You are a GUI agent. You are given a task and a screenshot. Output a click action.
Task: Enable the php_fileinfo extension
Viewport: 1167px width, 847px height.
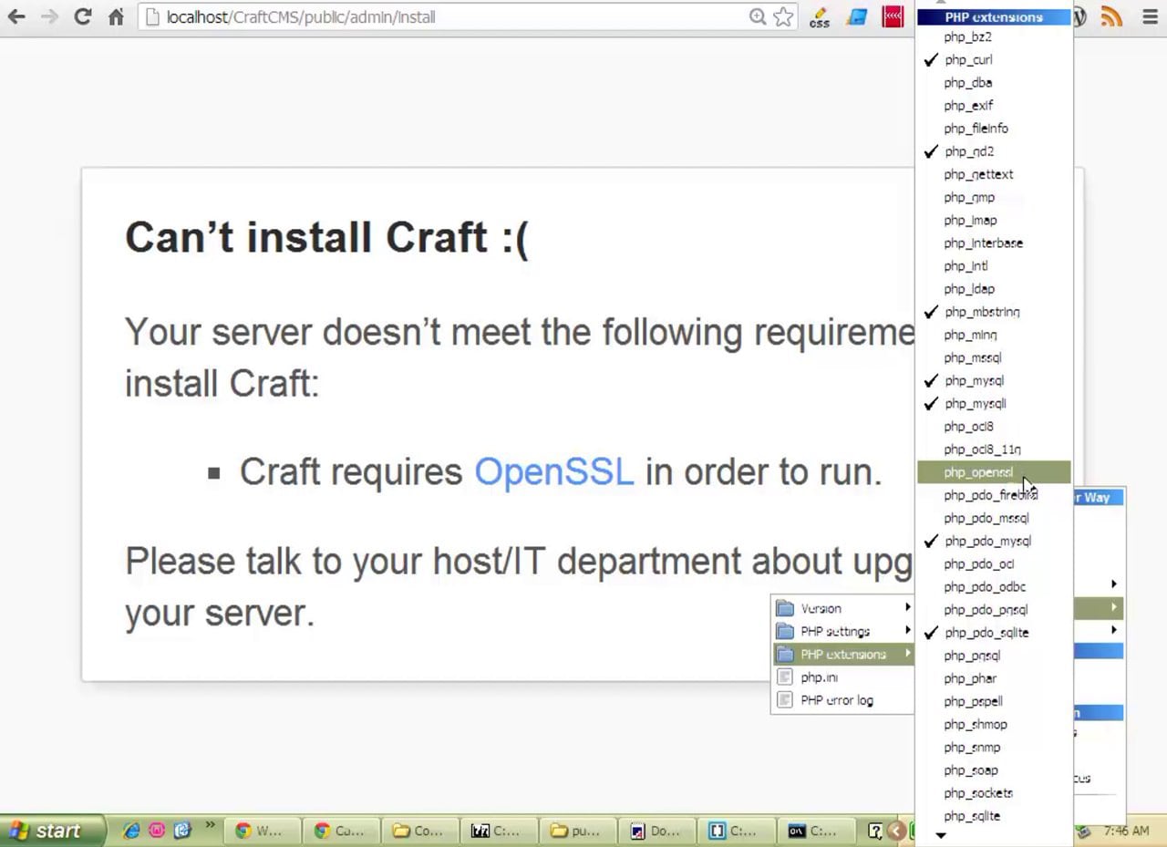pyautogui.click(x=994, y=129)
